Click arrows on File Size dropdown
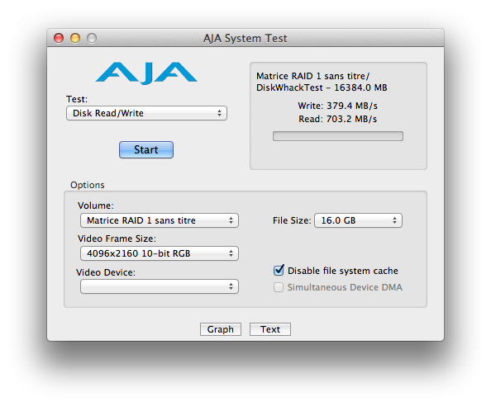This screenshot has height=406, width=491. [x=394, y=220]
